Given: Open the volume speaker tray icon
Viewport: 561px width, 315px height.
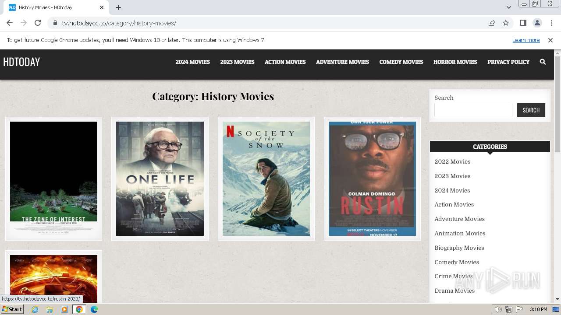Looking at the screenshot, I should 498,309.
